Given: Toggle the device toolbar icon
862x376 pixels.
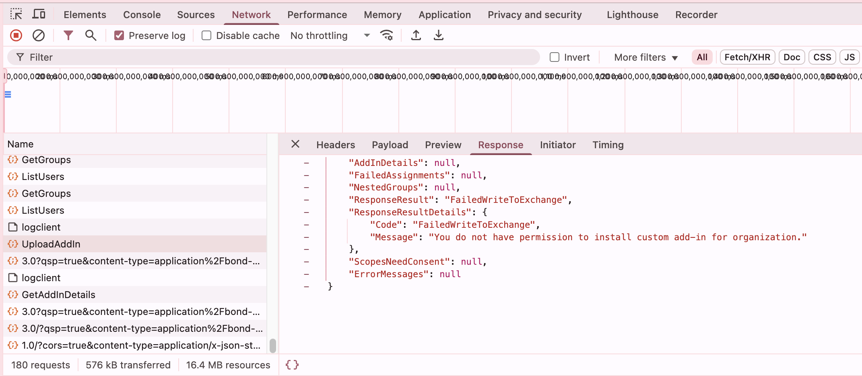Looking at the screenshot, I should click(x=39, y=14).
